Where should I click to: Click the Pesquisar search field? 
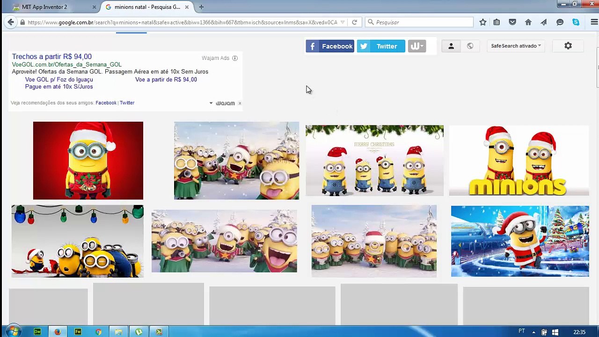click(424, 22)
